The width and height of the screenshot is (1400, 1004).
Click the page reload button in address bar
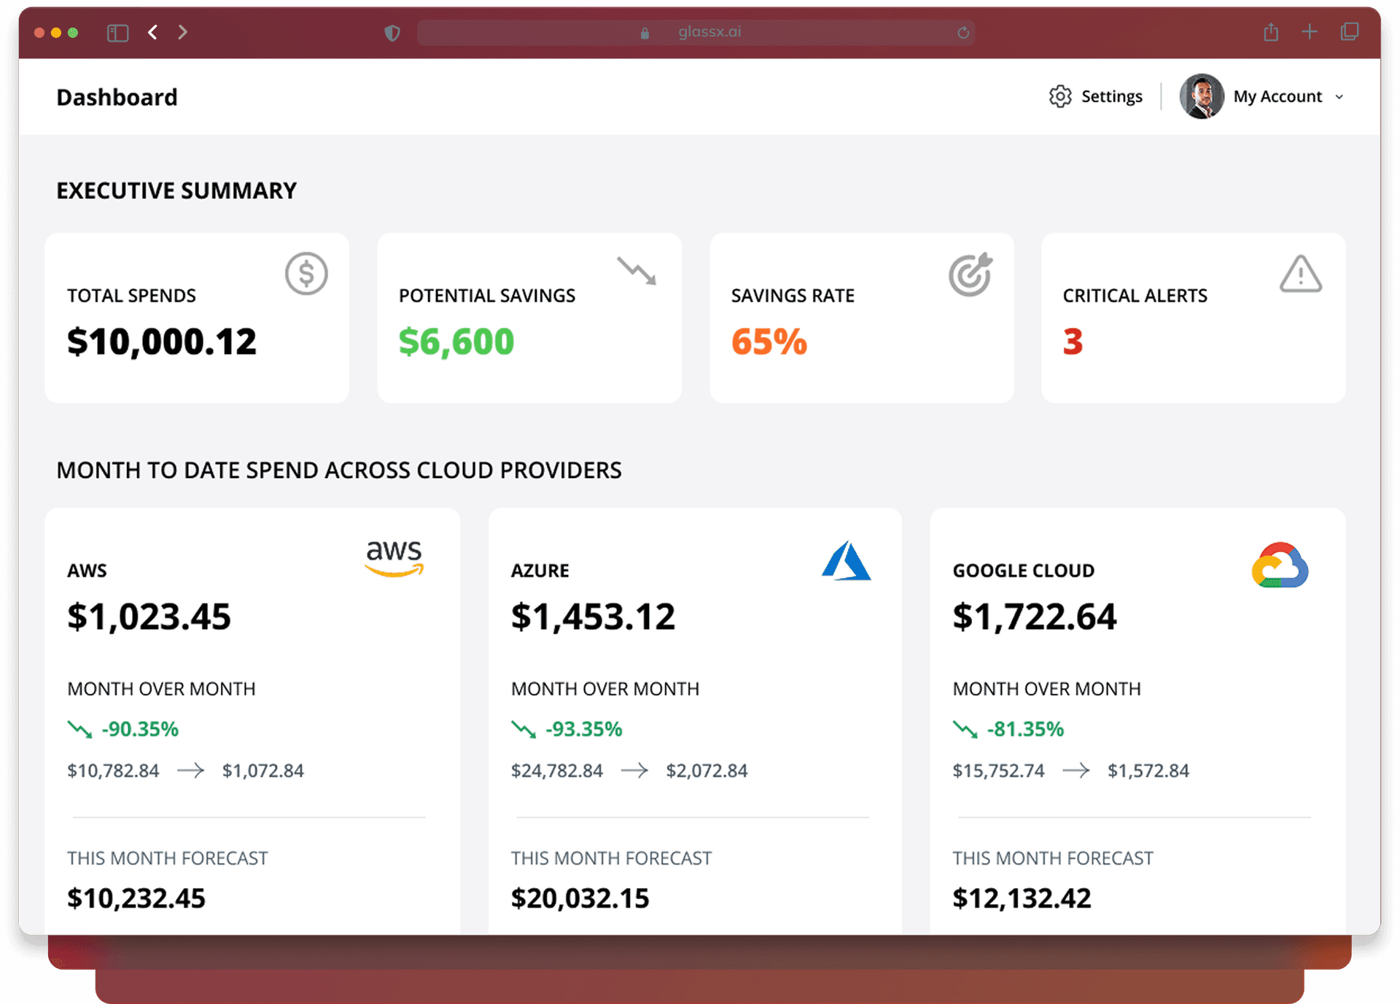962,32
